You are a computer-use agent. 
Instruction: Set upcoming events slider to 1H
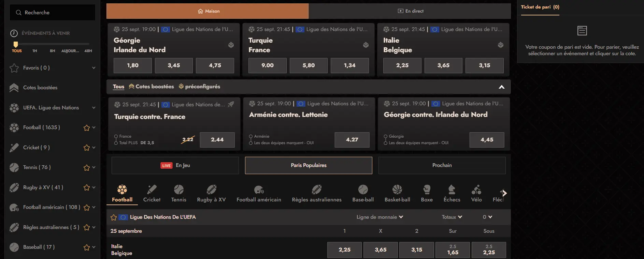pos(34,51)
